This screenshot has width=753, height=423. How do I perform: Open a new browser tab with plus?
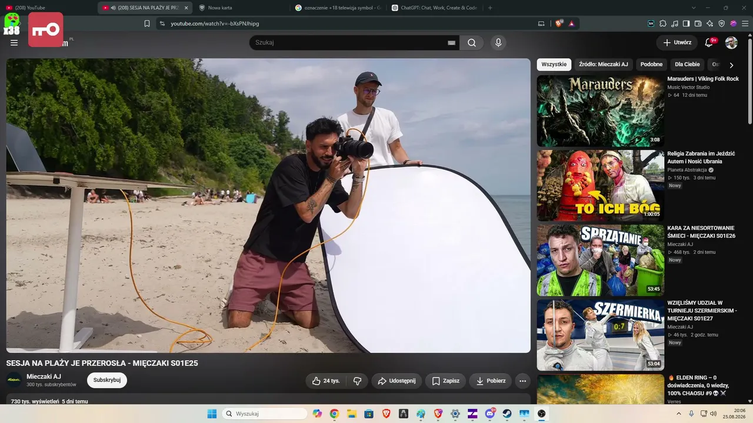(x=490, y=8)
